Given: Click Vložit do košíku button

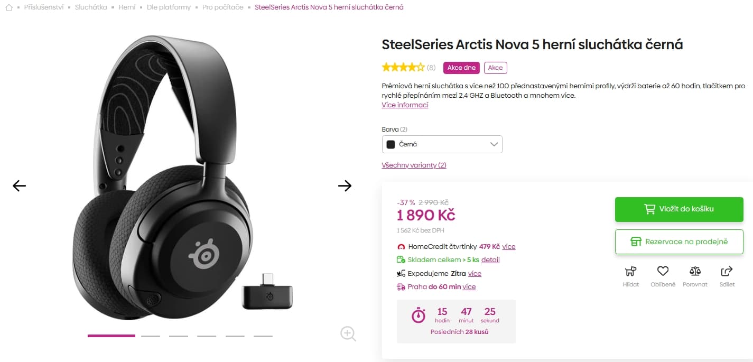Looking at the screenshot, I should (x=679, y=209).
